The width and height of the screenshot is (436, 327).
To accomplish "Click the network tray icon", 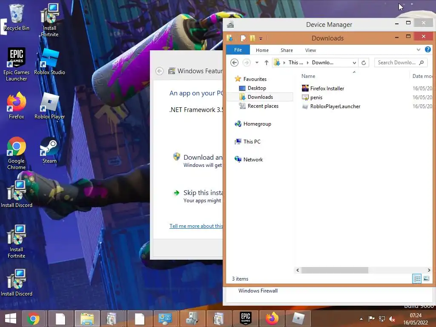I will [x=382, y=319].
